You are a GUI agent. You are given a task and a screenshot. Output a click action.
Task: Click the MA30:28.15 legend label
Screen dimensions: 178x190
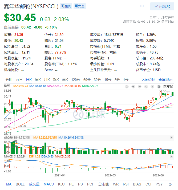click(x=72, y=86)
